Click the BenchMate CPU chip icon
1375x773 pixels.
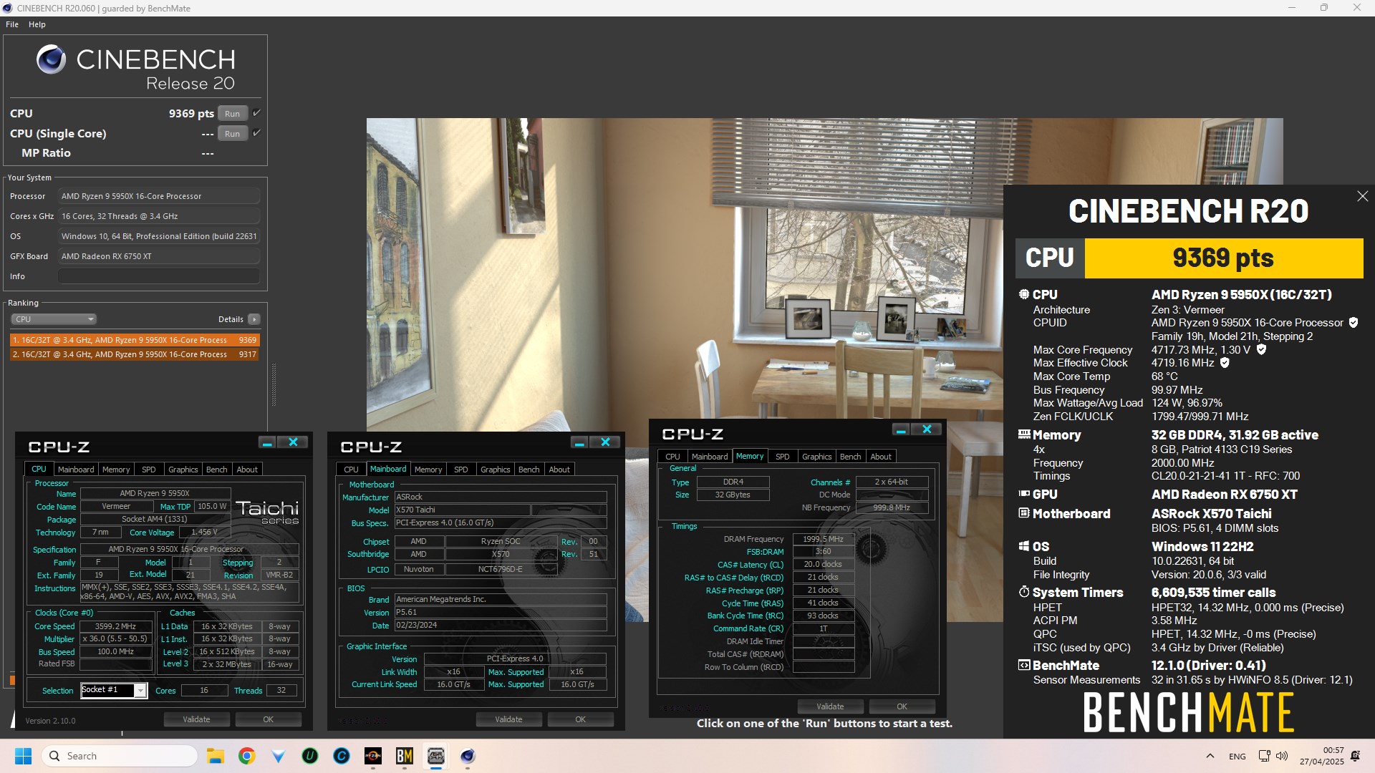tap(1024, 294)
